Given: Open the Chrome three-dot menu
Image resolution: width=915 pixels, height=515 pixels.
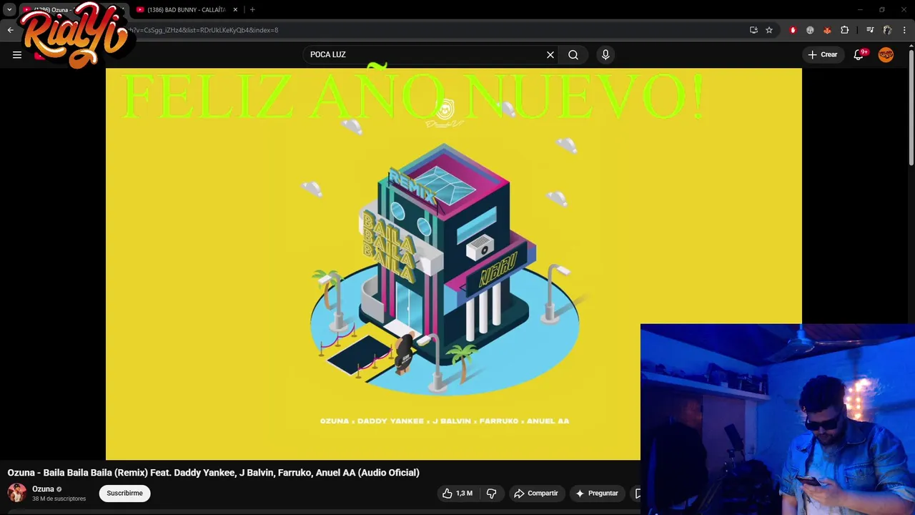Looking at the screenshot, I should (x=904, y=30).
